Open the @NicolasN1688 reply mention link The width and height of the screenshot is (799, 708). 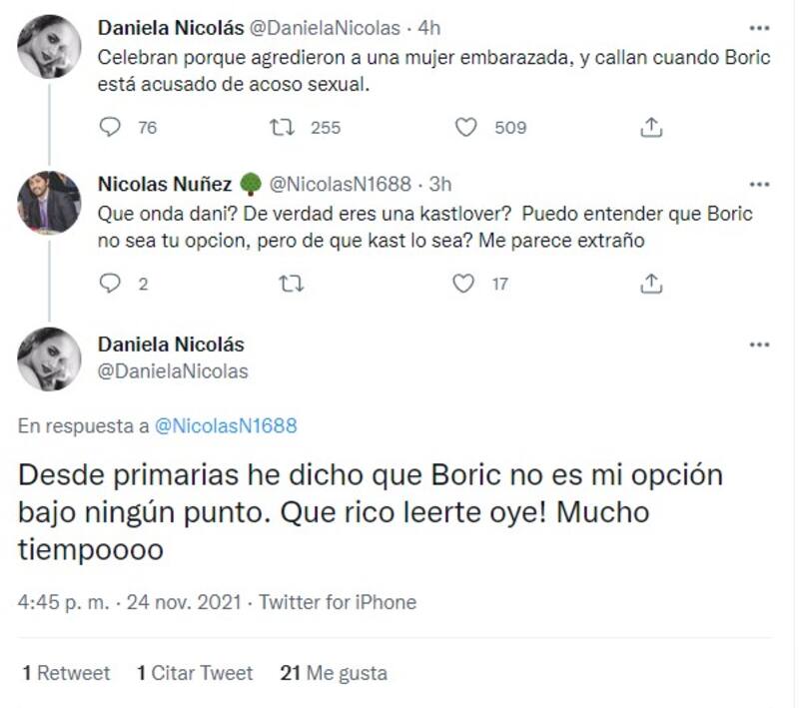tap(226, 426)
